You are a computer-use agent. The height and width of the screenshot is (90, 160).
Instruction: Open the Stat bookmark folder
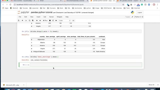click(43, 8)
